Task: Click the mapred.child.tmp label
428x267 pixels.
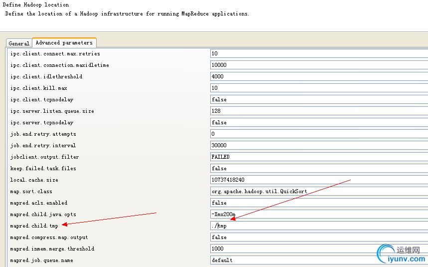Action: pos(34,226)
